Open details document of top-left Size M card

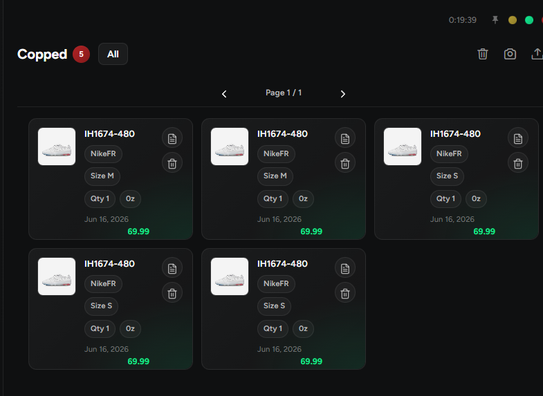click(x=172, y=138)
